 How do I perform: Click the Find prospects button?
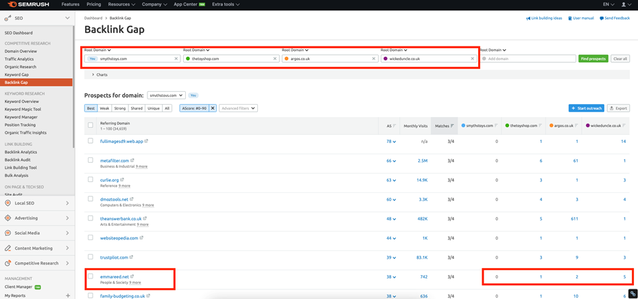click(593, 59)
